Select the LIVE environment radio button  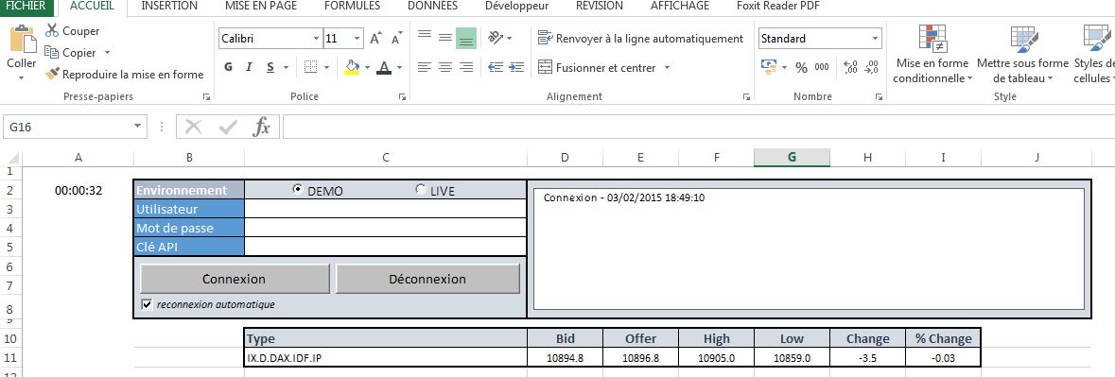click(420, 190)
